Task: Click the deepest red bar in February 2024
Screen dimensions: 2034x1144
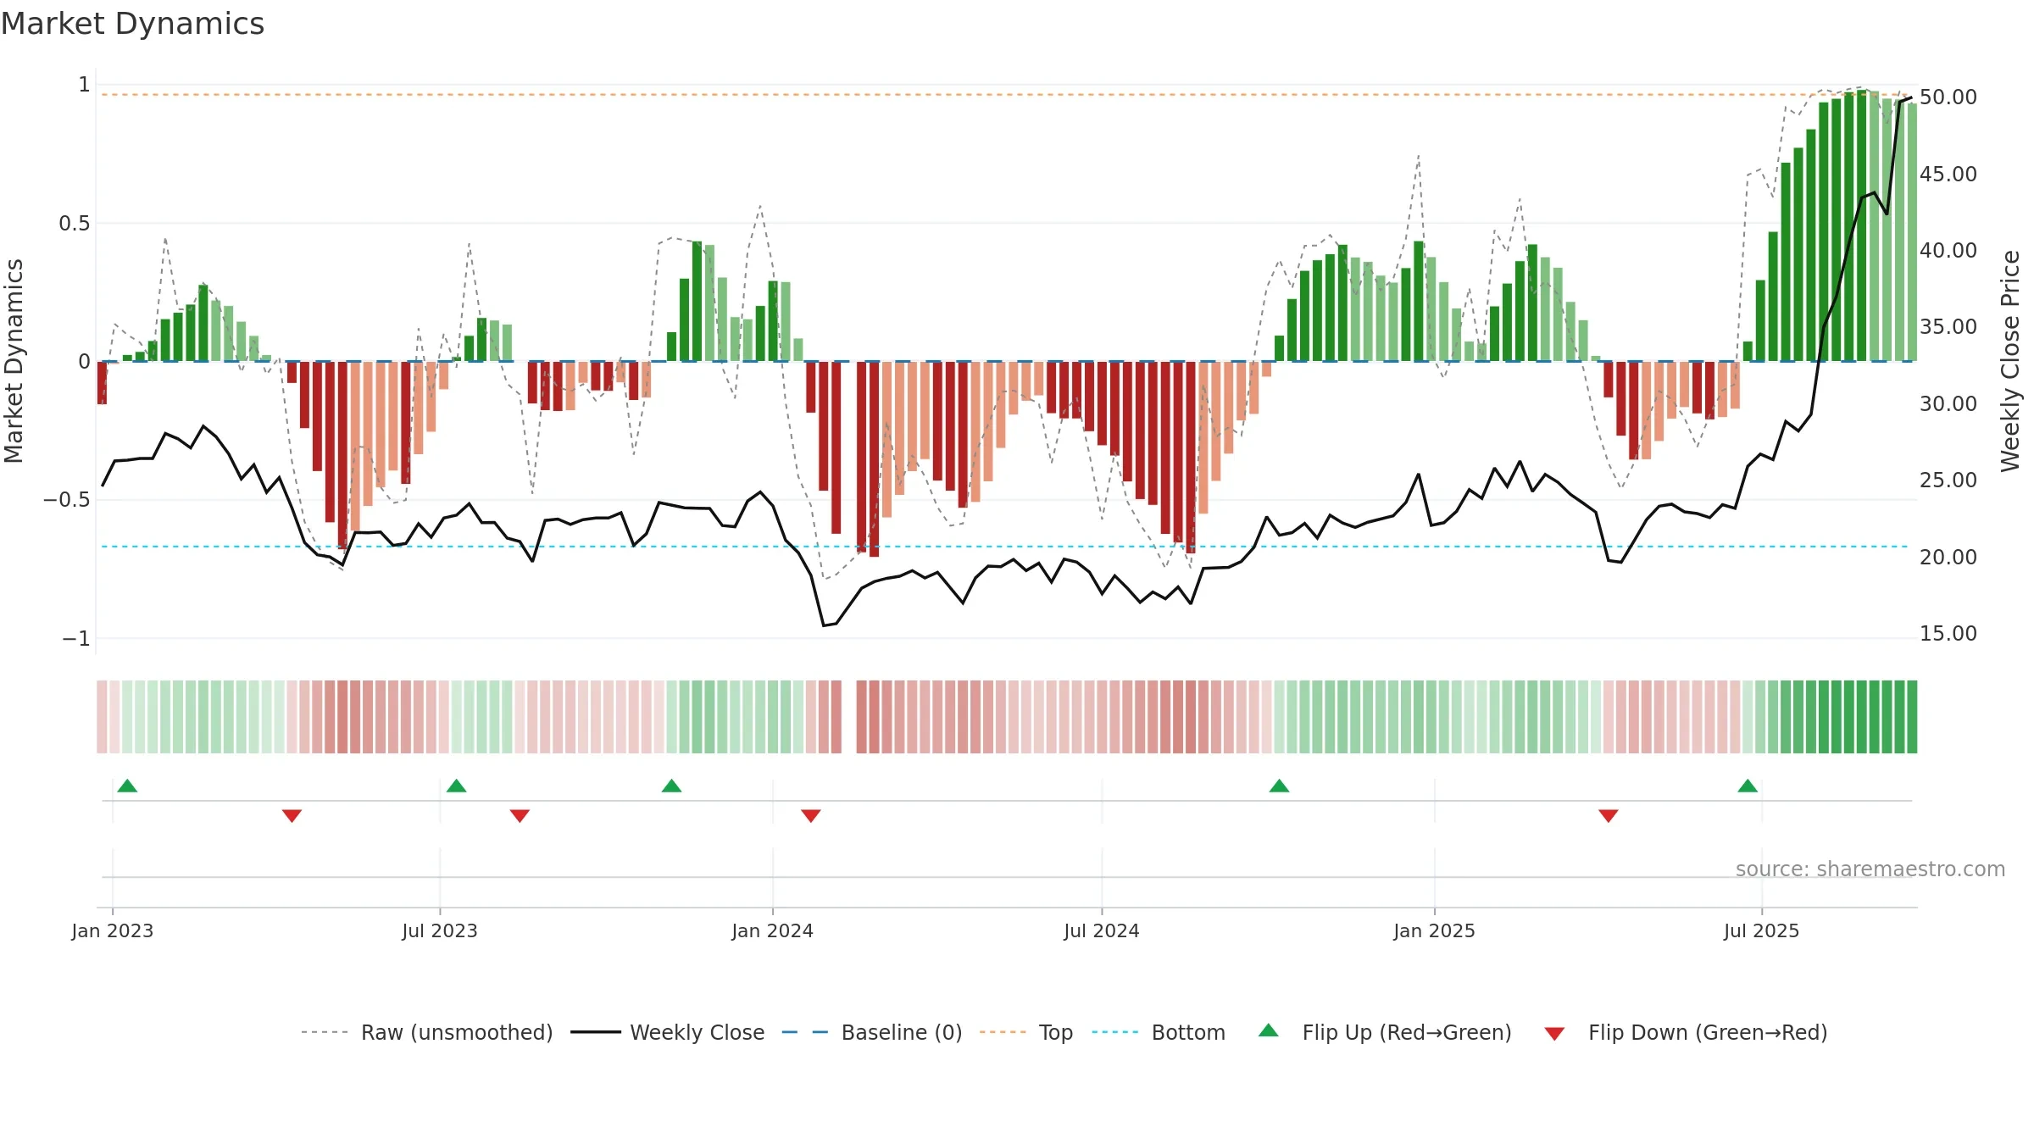Action: (x=874, y=459)
